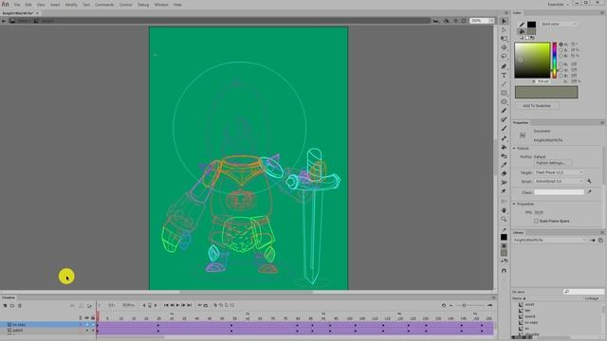
Task: Toggle visibility for all layers
Action: click(x=86, y=318)
